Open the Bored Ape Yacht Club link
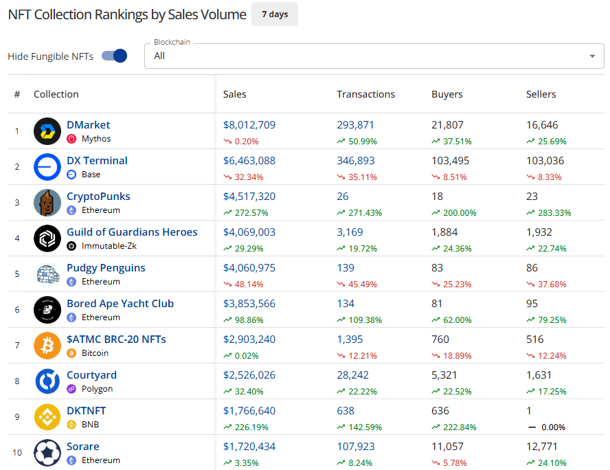This screenshot has width=610, height=470. tap(120, 304)
